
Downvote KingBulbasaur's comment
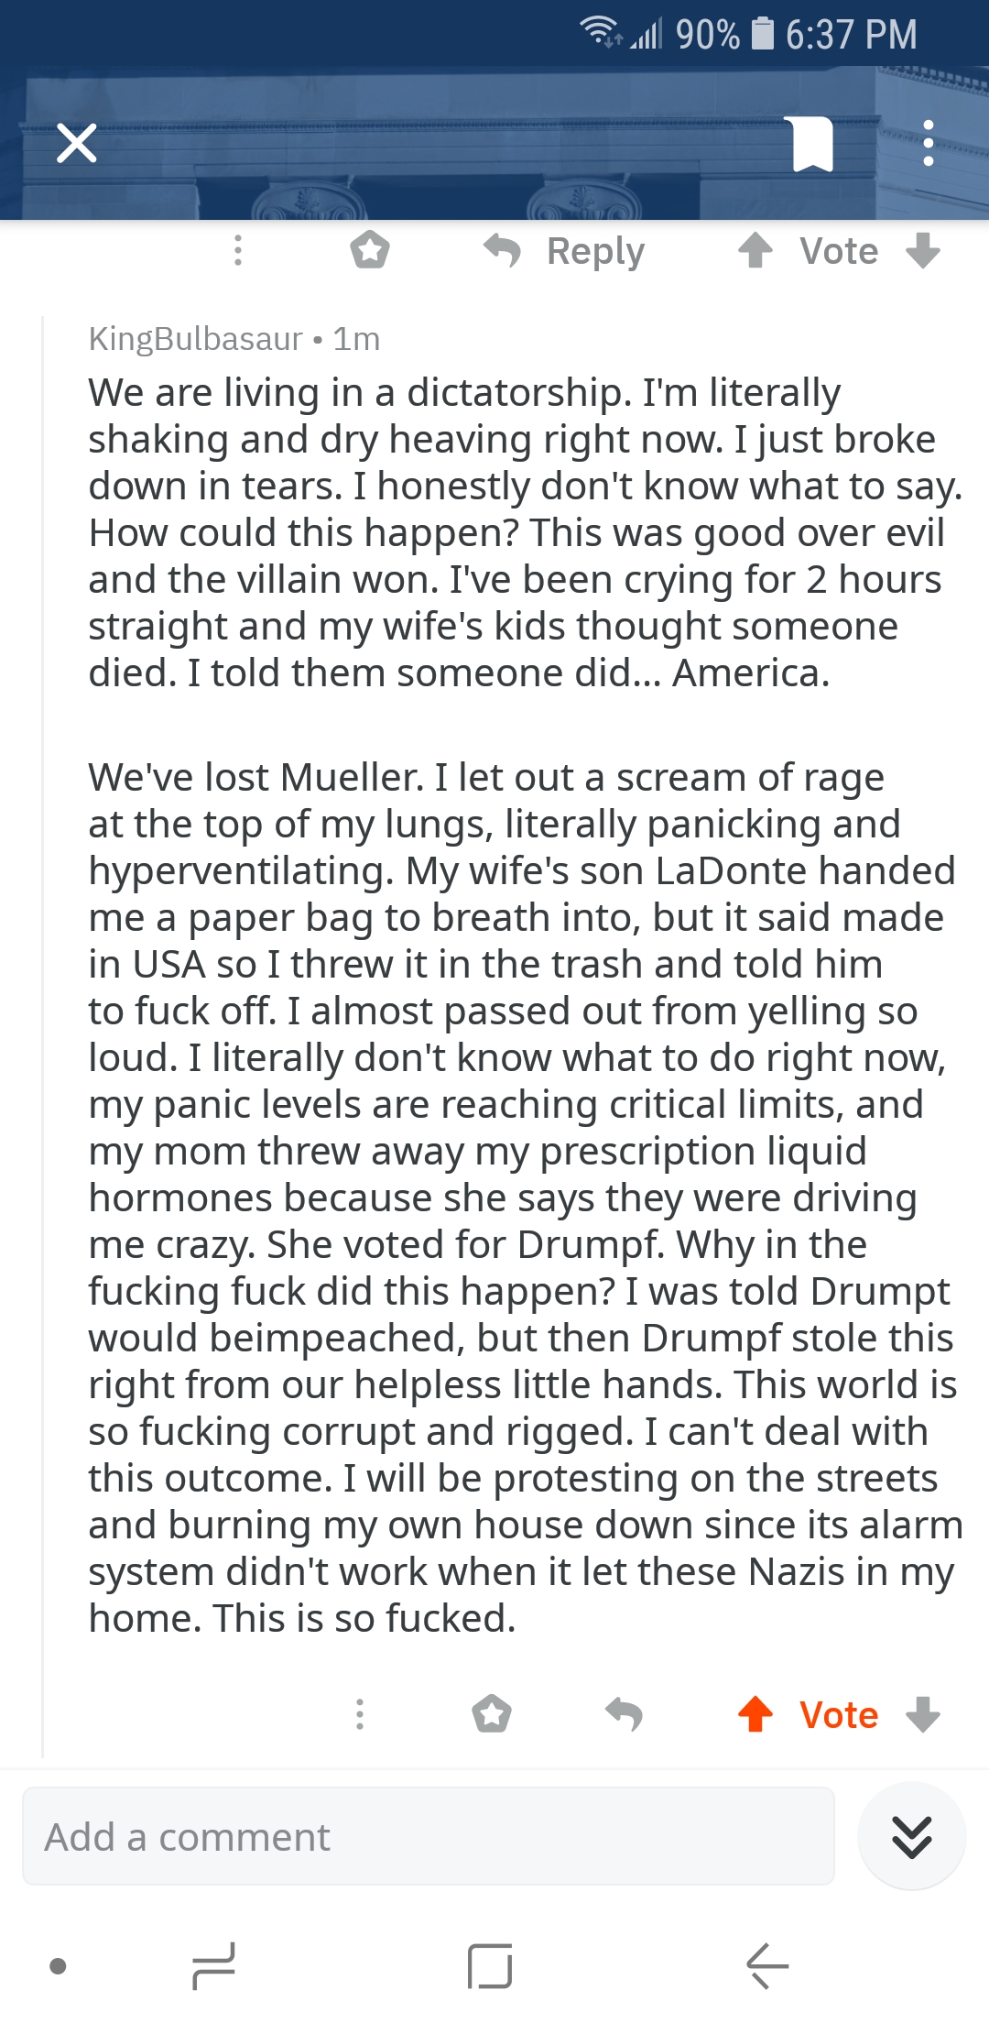tap(923, 1714)
